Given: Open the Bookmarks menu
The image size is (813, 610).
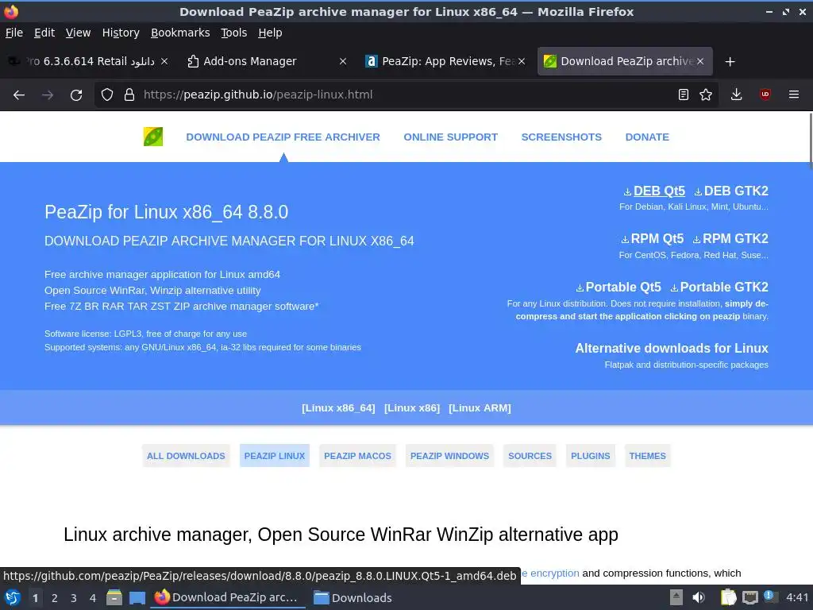Looking at the screenshot, I should (x=180, y=33).
